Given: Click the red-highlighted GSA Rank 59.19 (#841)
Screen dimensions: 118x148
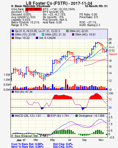Looking at the screenshot, I should 34,9.
